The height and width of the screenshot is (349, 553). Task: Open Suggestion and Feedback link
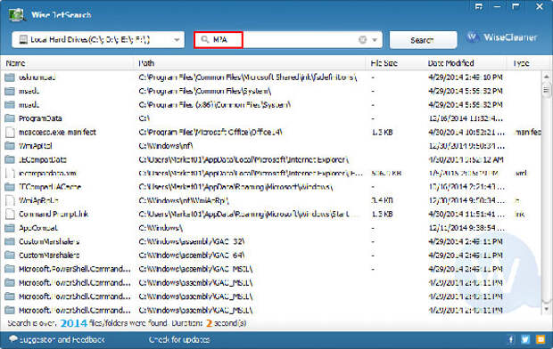click(x=62, y=339)
